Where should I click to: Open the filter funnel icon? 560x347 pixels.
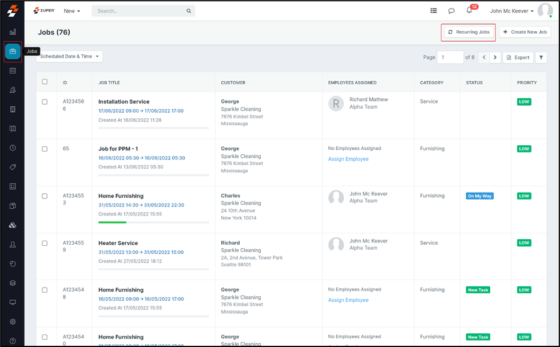click(541, 57)
